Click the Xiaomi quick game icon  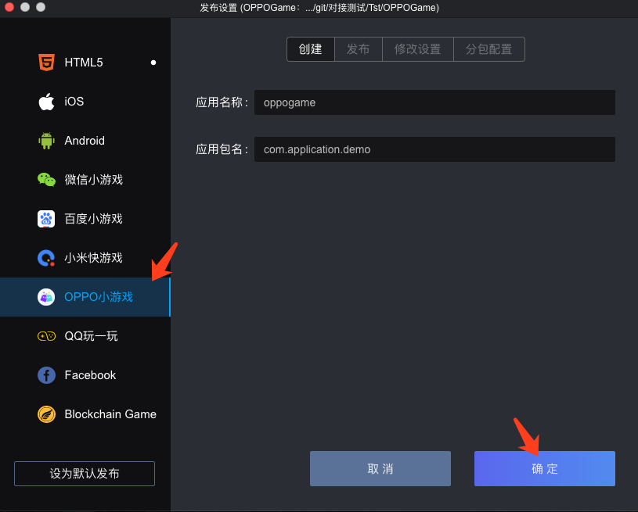[46, 258]
